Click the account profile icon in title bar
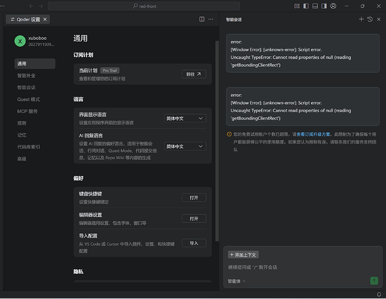This screenshot has height=299, width=386. (x=332, y=6)
